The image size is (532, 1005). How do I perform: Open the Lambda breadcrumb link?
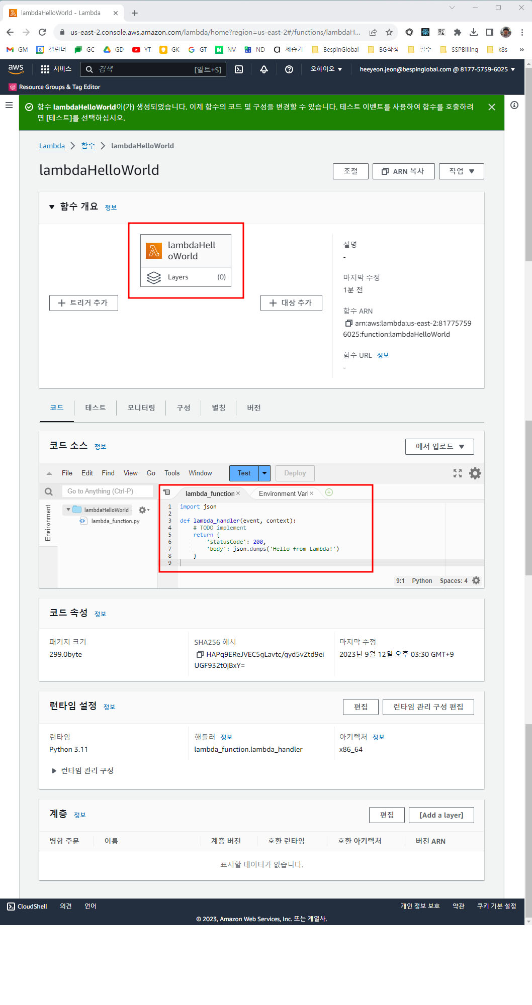click(x=52, y=146)
